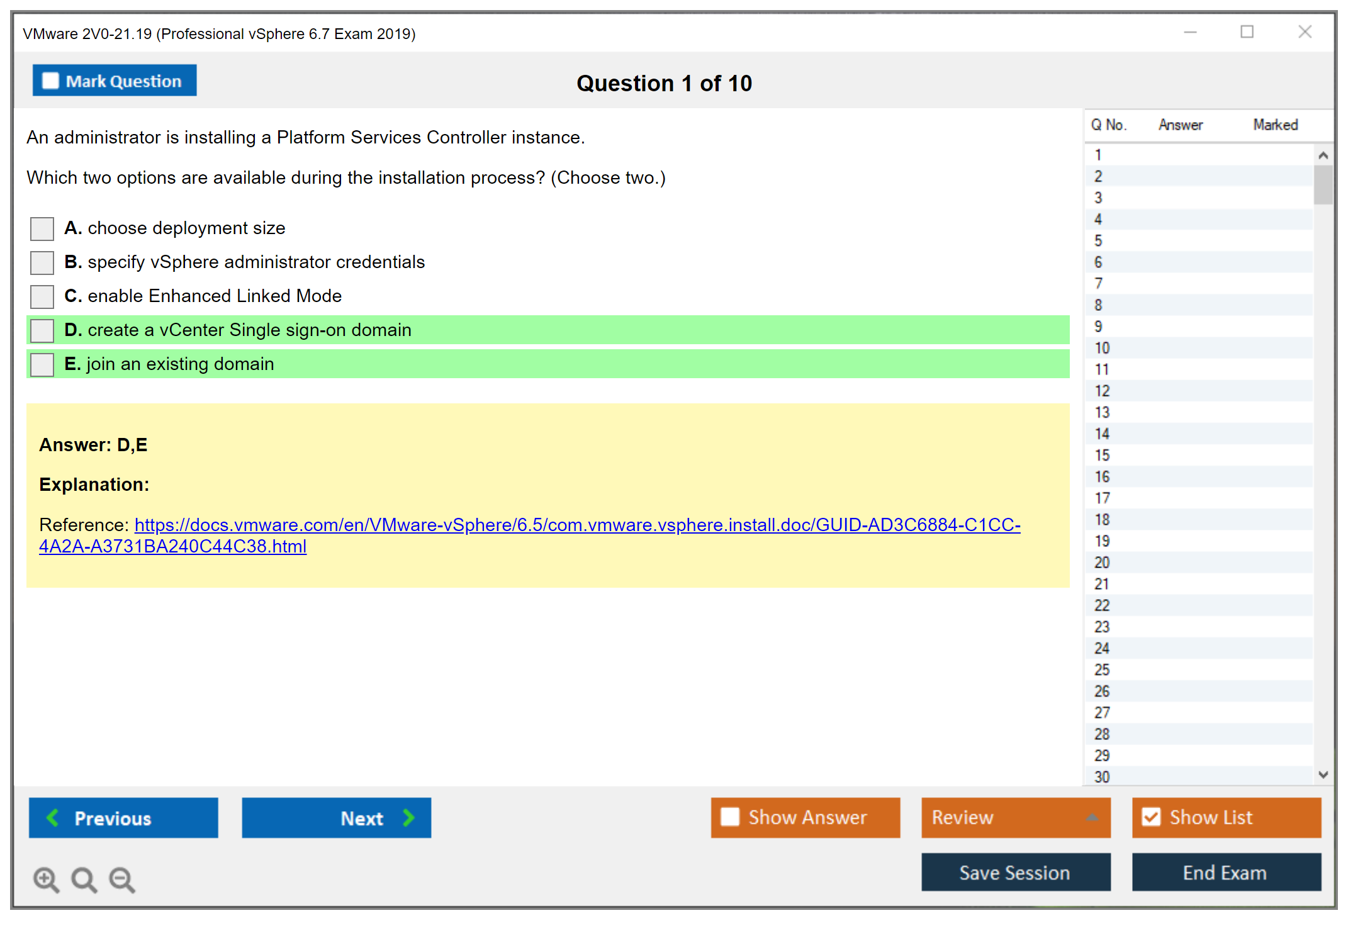Screen dimensions: 1353x925
Task: Click the question list scrollbar thumb
Action: tap(1323, 185)
